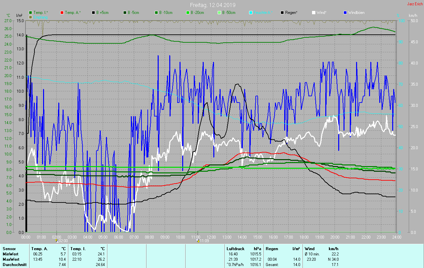Select the "24:00" time axis label

tap(397, 237)
